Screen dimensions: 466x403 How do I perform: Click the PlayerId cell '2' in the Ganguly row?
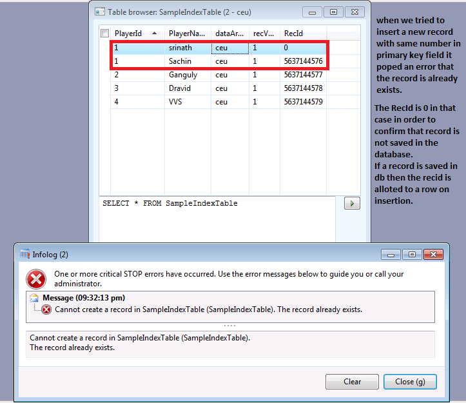click(137, 75)
